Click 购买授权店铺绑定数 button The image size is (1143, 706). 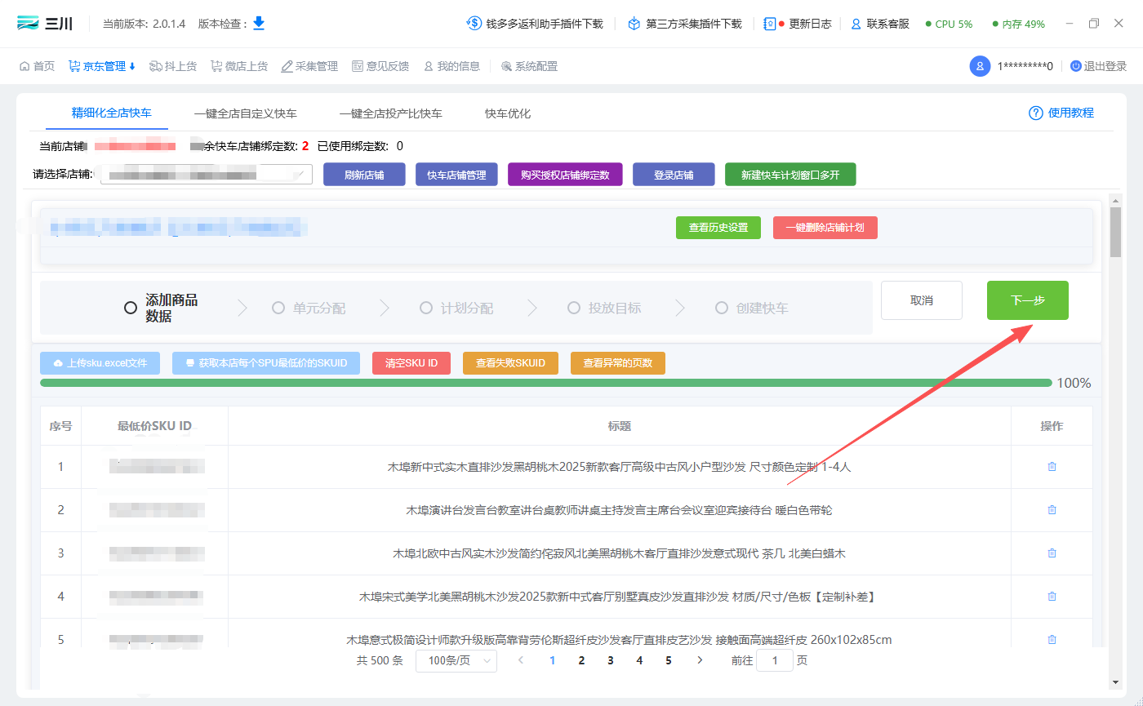565,175
